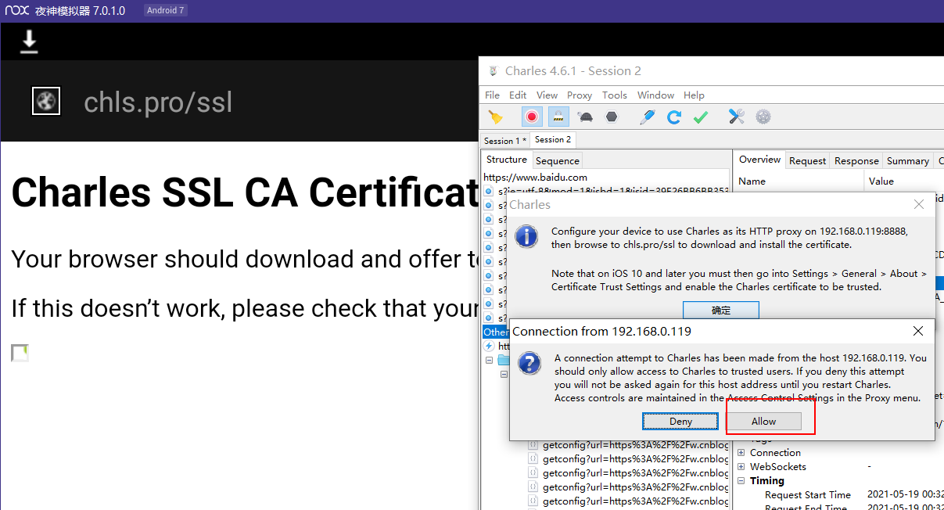Open the Summary tab

(x=907, y=160)
